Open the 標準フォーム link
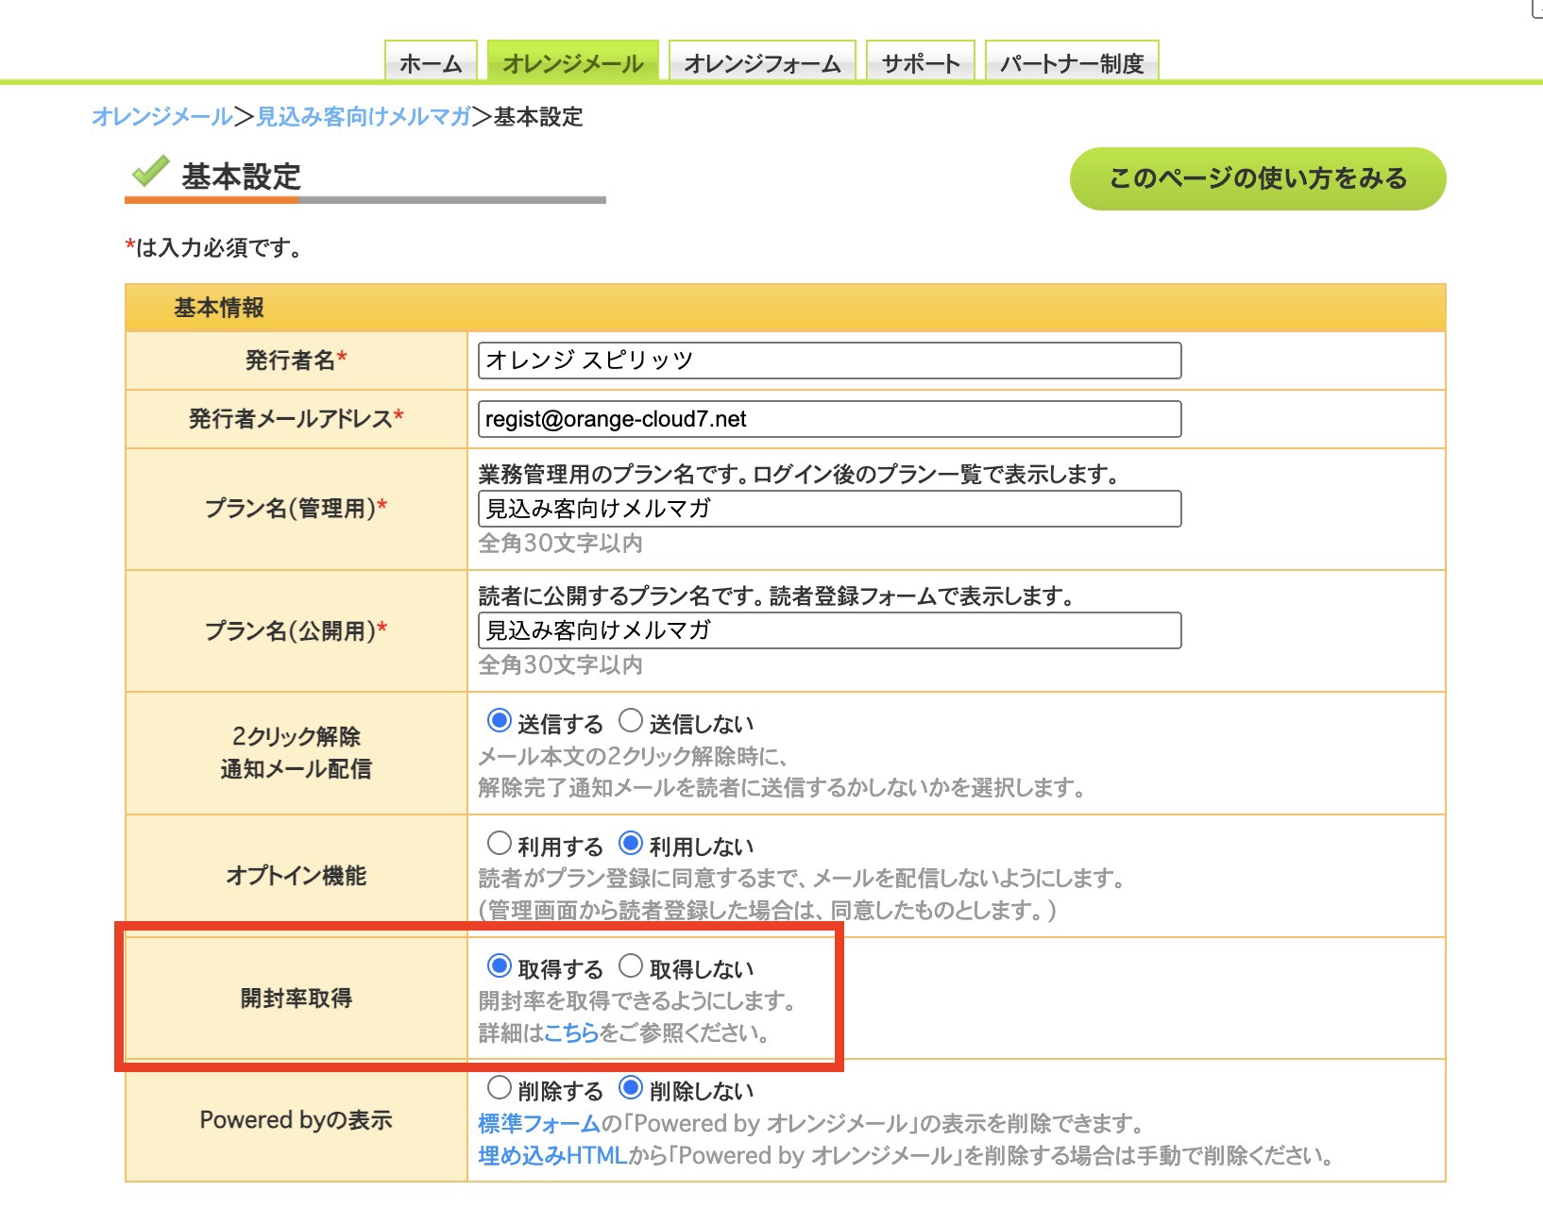1543x1208 pixels. click(x=539, y=1123)
